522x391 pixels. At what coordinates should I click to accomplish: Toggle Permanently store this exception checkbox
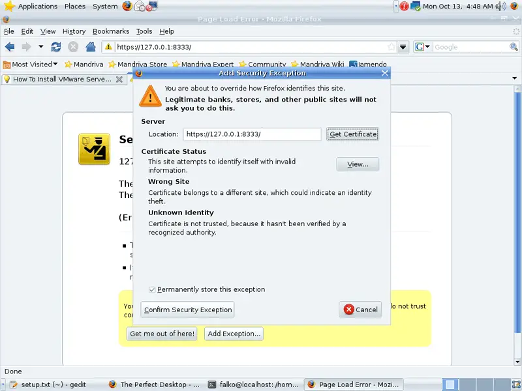click(152, 289)
